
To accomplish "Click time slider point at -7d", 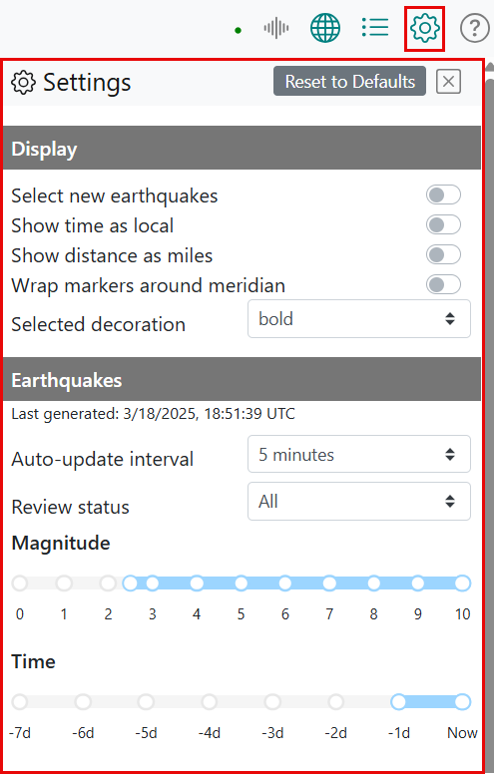I will (x=20, y=702).
